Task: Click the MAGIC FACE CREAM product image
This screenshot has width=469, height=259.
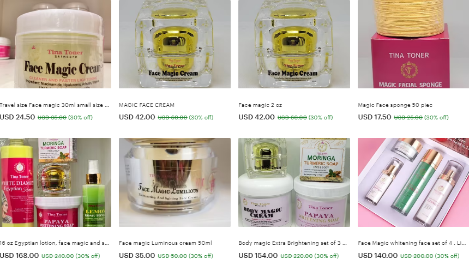Action: (x=175, y=44)
